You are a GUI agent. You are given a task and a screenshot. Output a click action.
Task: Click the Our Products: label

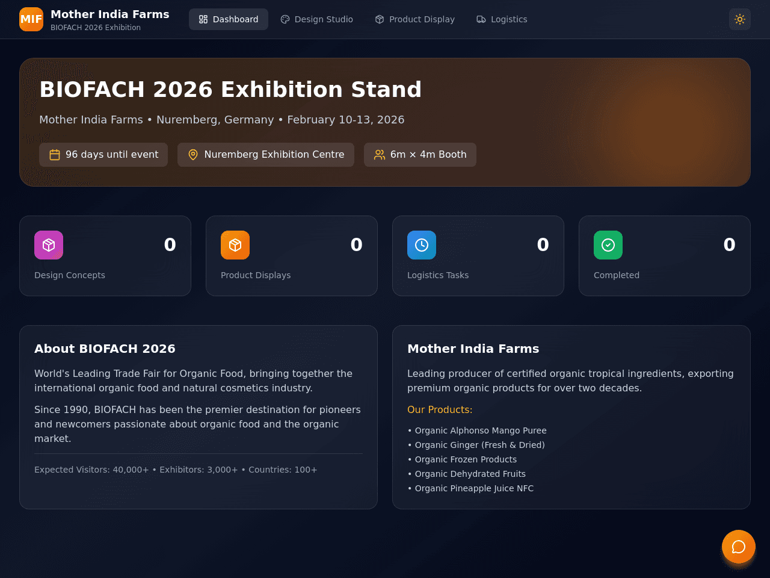pos(440,409)
